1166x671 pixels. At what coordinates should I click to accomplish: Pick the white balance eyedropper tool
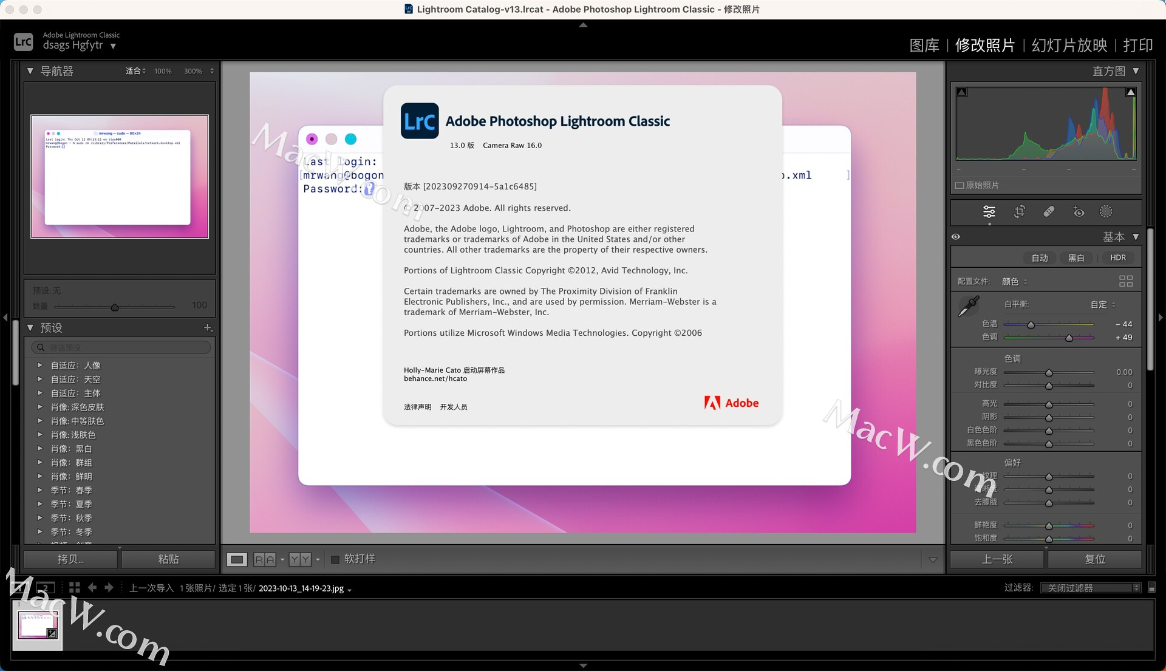click(x=969, y=305)
